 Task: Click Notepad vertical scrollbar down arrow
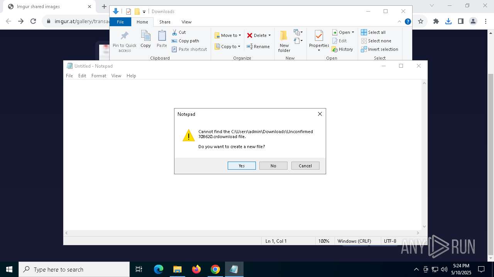[x=425, y=227]
